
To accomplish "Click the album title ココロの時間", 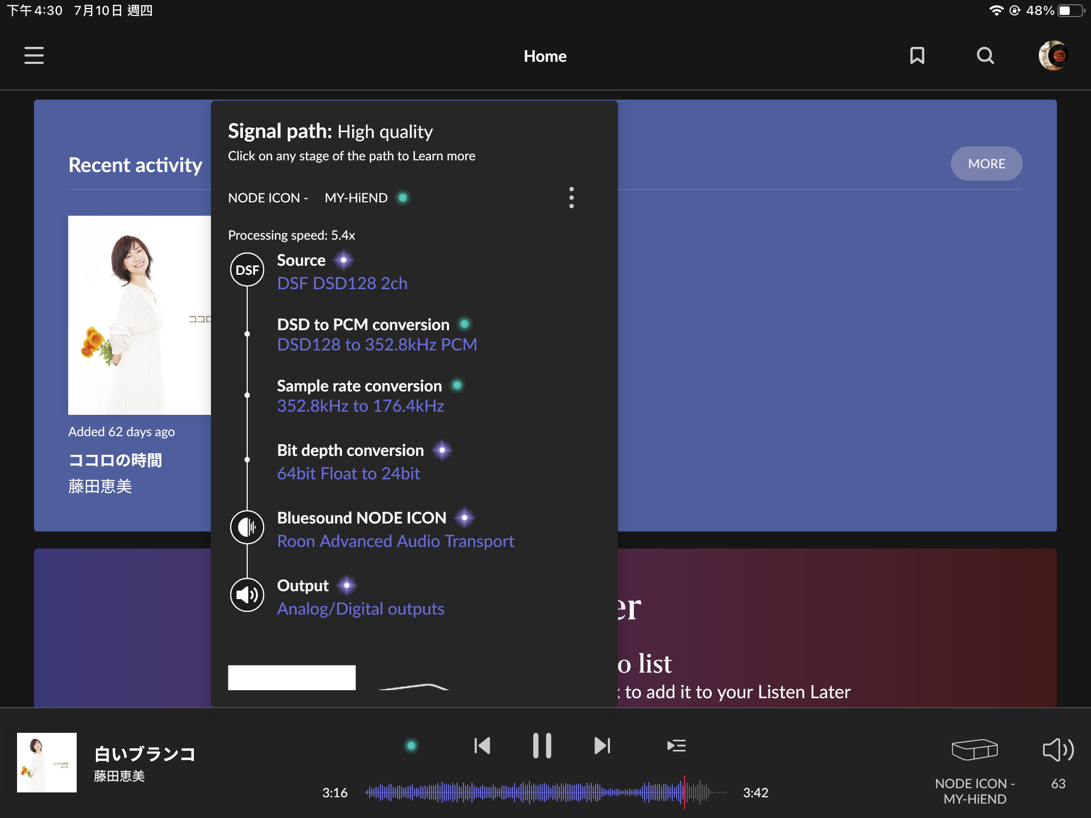I will 115,460.
